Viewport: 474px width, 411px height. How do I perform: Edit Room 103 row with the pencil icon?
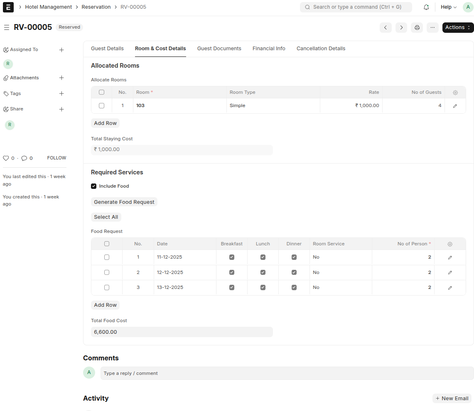tap(455, 105)
